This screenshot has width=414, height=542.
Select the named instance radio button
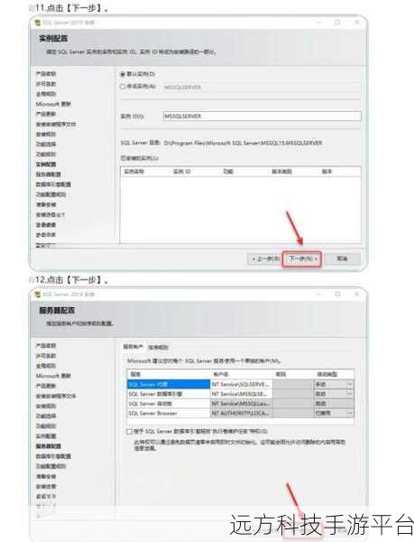(123, 87)
